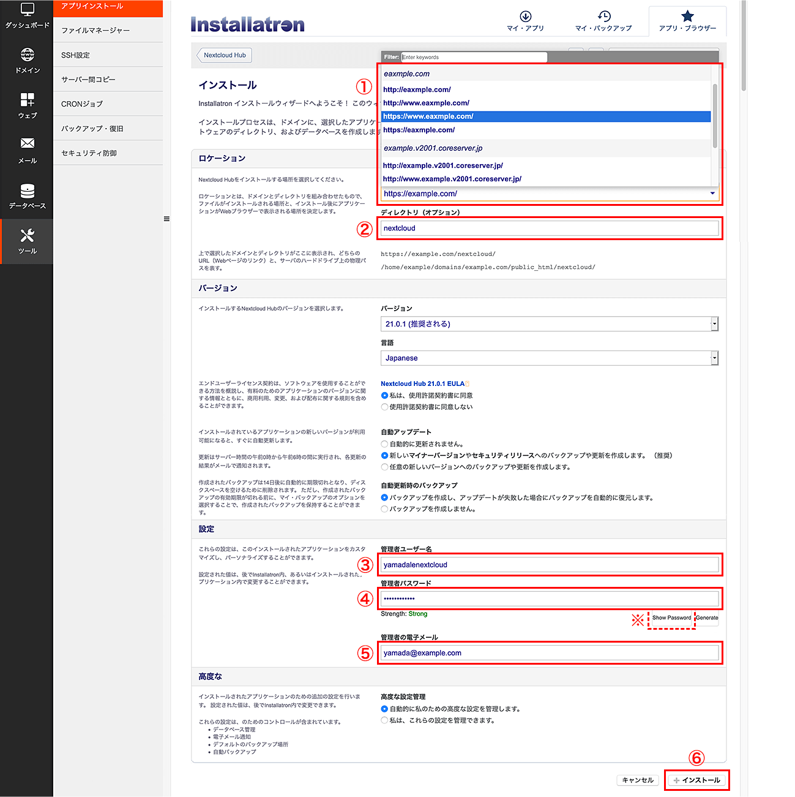Click the My Backups clock icon
The height and width of the screenshot is (797, 795).
603,17
